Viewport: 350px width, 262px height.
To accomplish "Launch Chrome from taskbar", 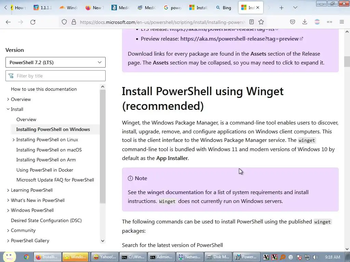I will [x=26, y=257].
